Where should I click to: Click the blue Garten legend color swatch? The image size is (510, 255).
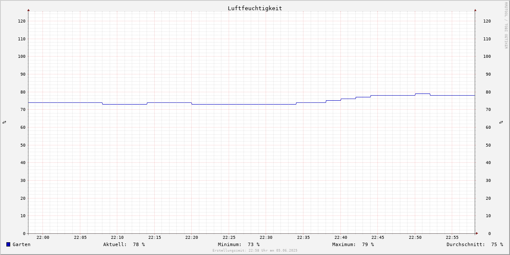(x=8, y=244)
